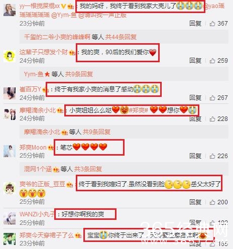Click thumbs-up icon next to 259
Screen dimensions: 233x249
click(212, 61)
